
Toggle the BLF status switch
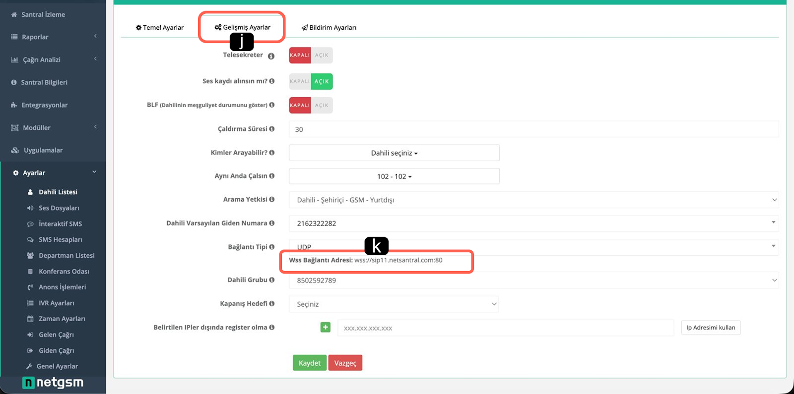(311, 105)
